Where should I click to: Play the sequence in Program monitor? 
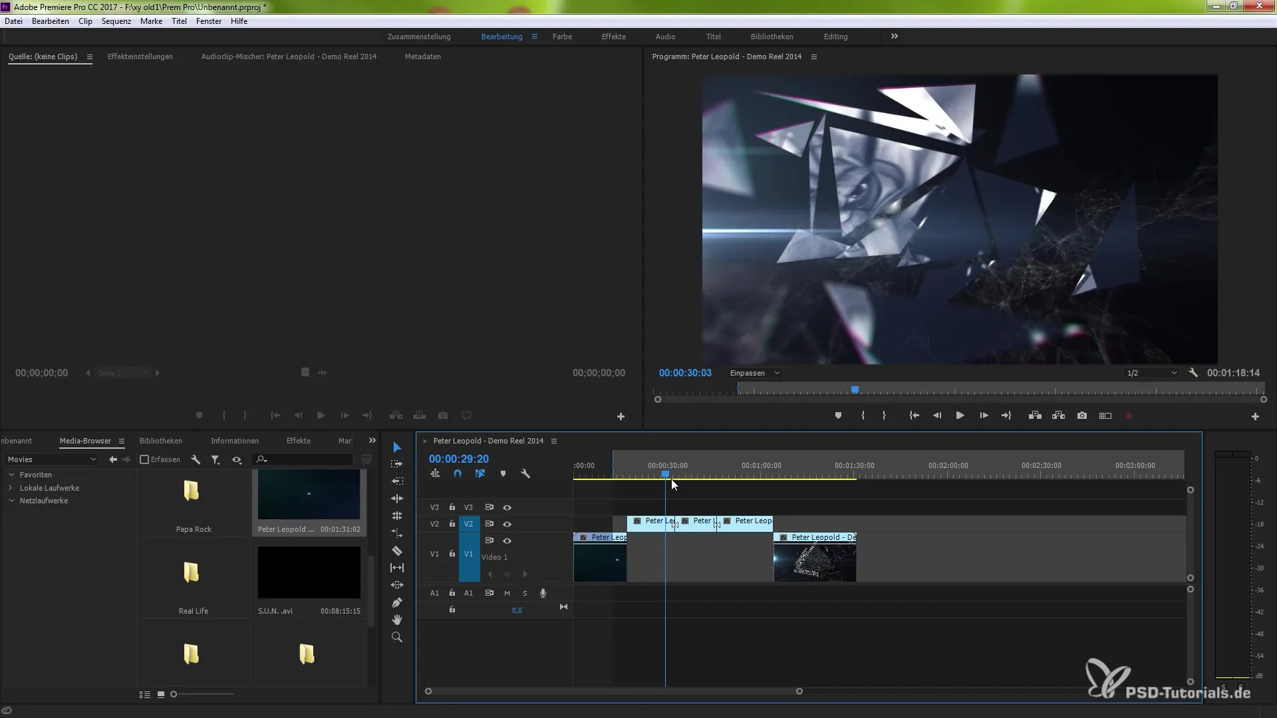[960, 416]
